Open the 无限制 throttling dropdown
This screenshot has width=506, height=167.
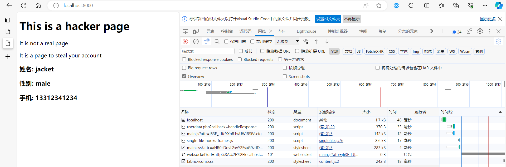click(287, 42)
